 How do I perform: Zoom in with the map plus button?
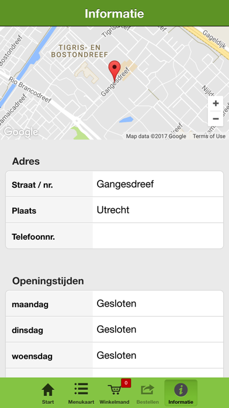(216, 104)
